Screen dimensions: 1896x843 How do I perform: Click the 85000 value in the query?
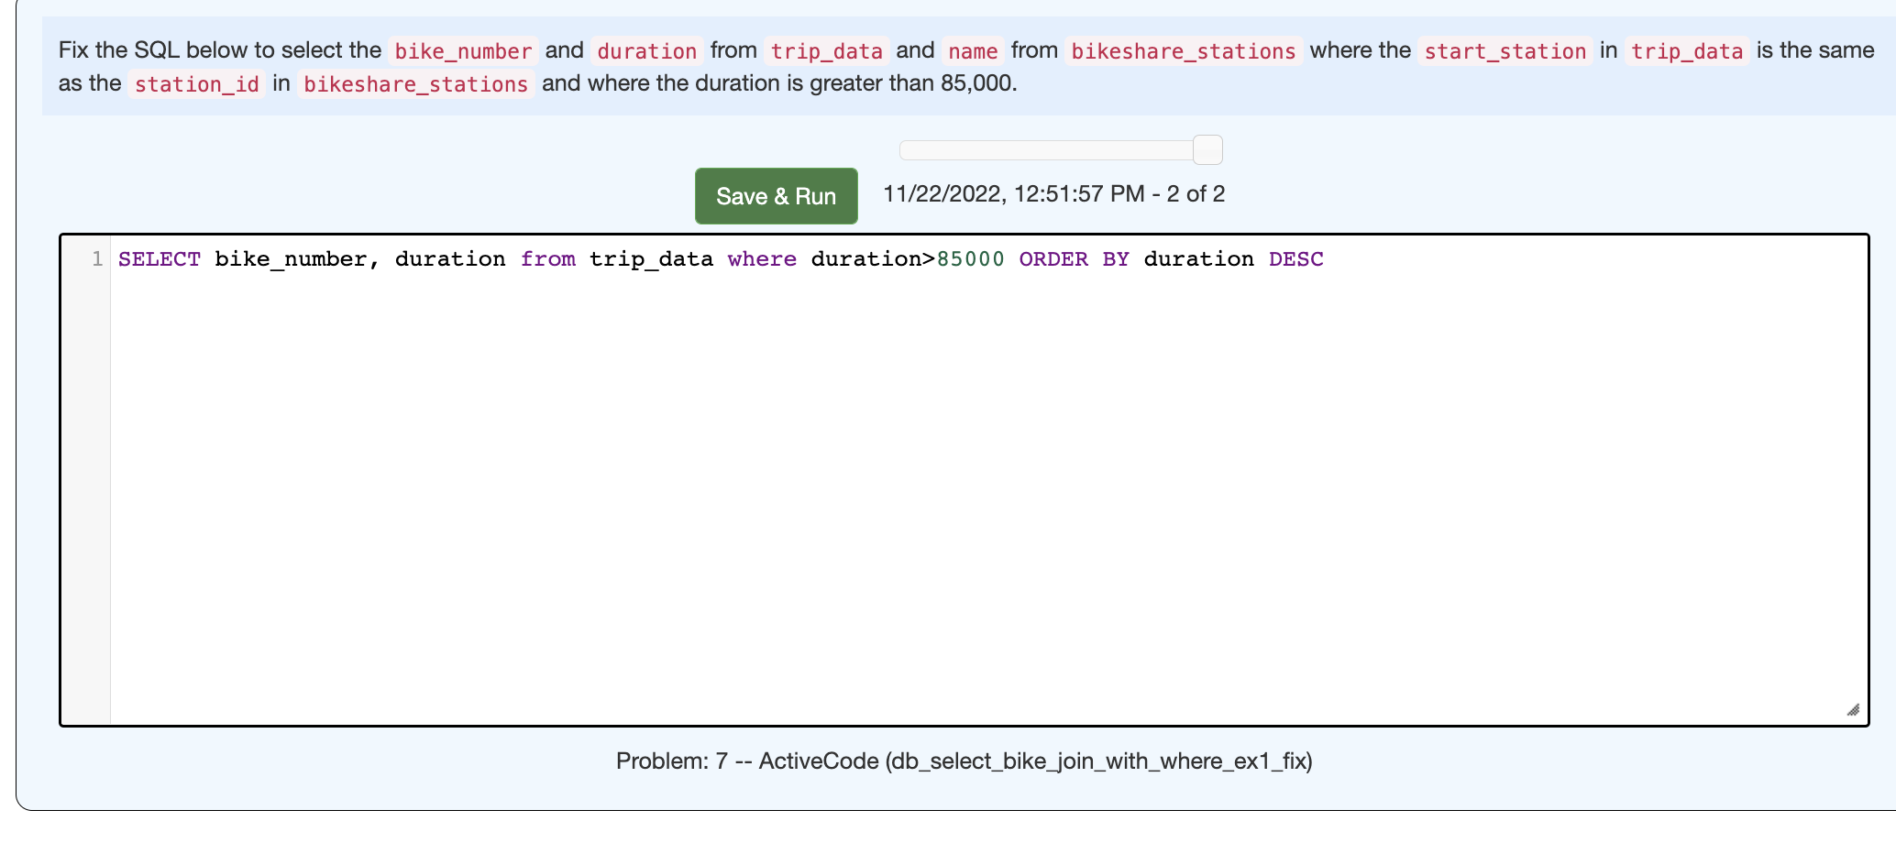point(969,259)
